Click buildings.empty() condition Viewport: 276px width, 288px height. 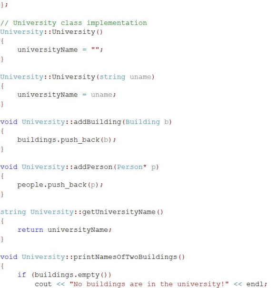[x=71, y=275]
